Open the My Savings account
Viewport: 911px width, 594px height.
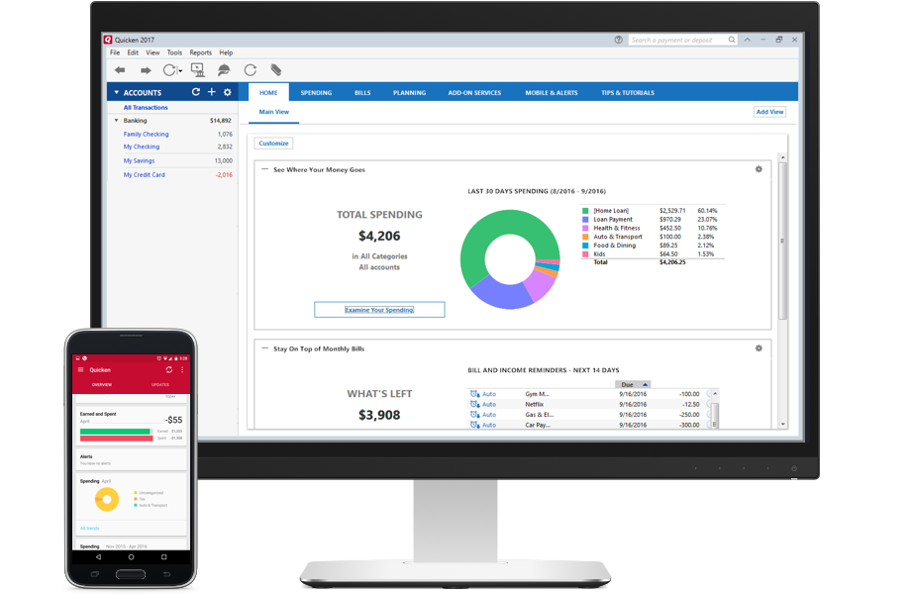pyautogui.click(x=139, y=160)
